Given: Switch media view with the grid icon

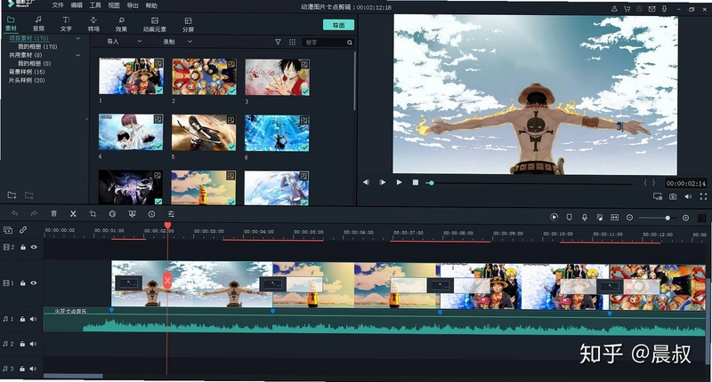Looking at the screenshot, I should coord(292,42).
